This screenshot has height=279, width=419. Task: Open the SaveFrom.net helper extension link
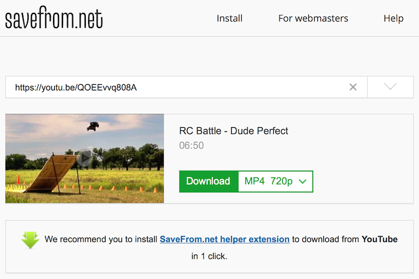click(x=225, y=239)
